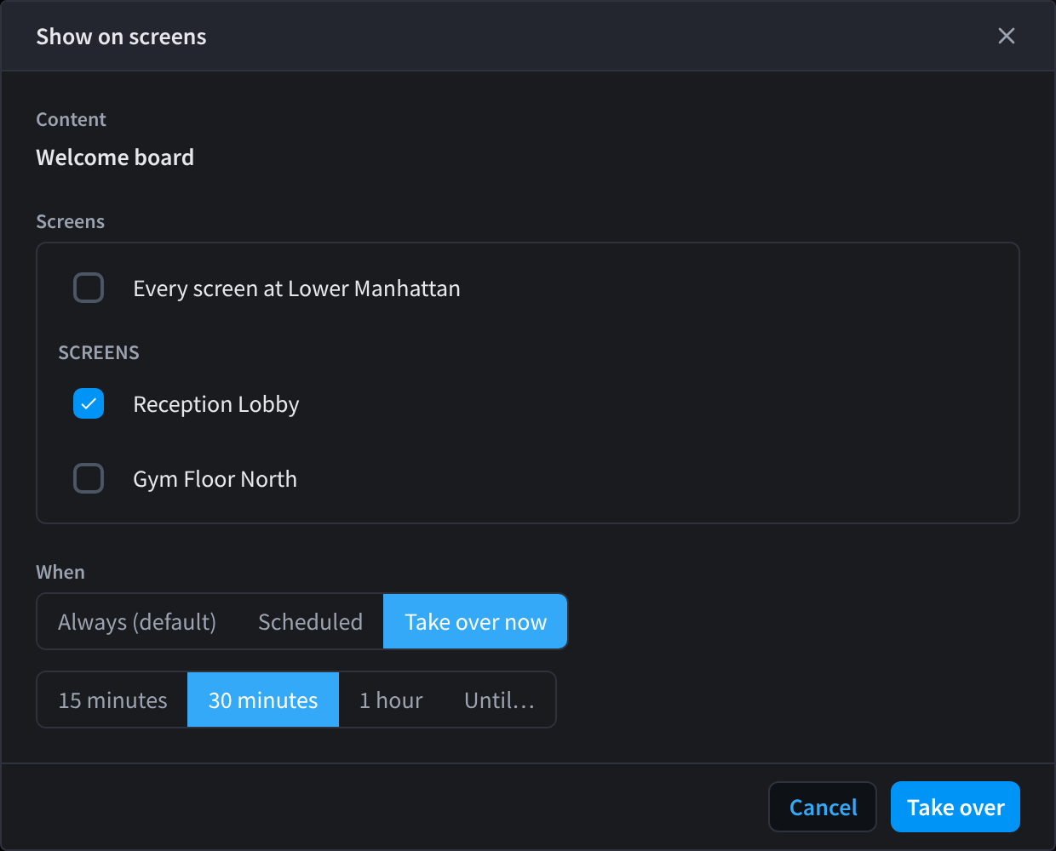Check the Gym Floor North screen
The image size is (1056, 851).
pyautogui.click(x=89, y=478)
